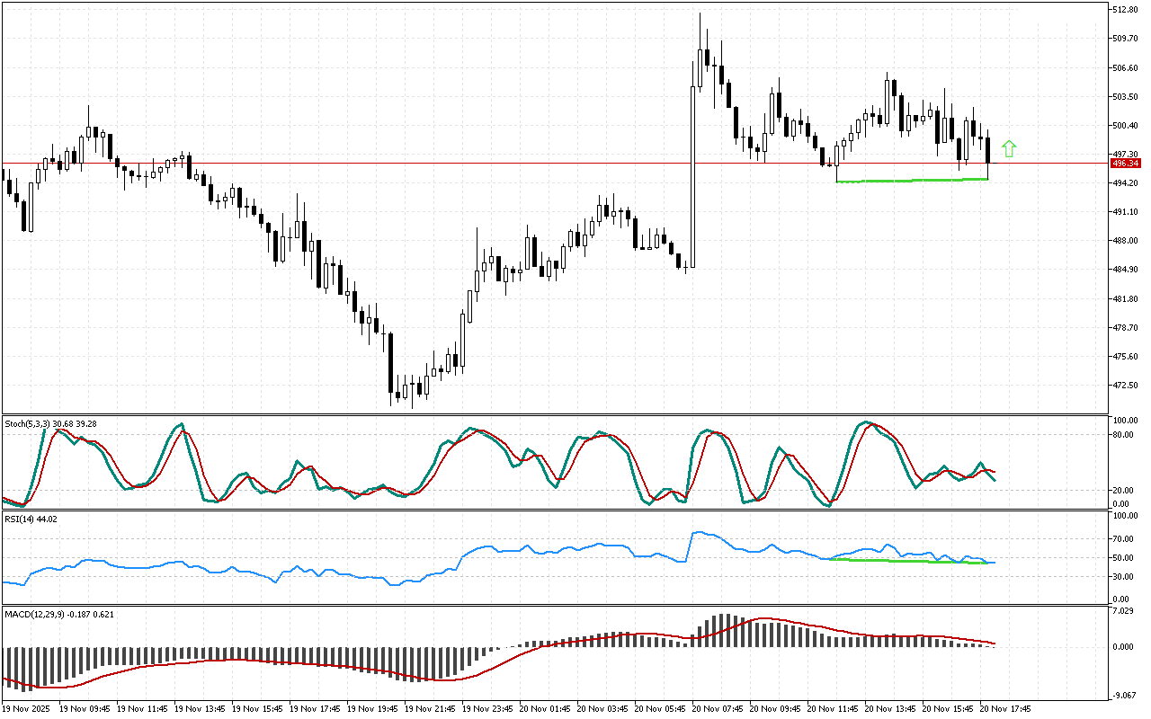This screenshot has height=719, width=1151.
Task: Click the 20 Nov 17:45 time label
Action: [x=1005, y=708]
